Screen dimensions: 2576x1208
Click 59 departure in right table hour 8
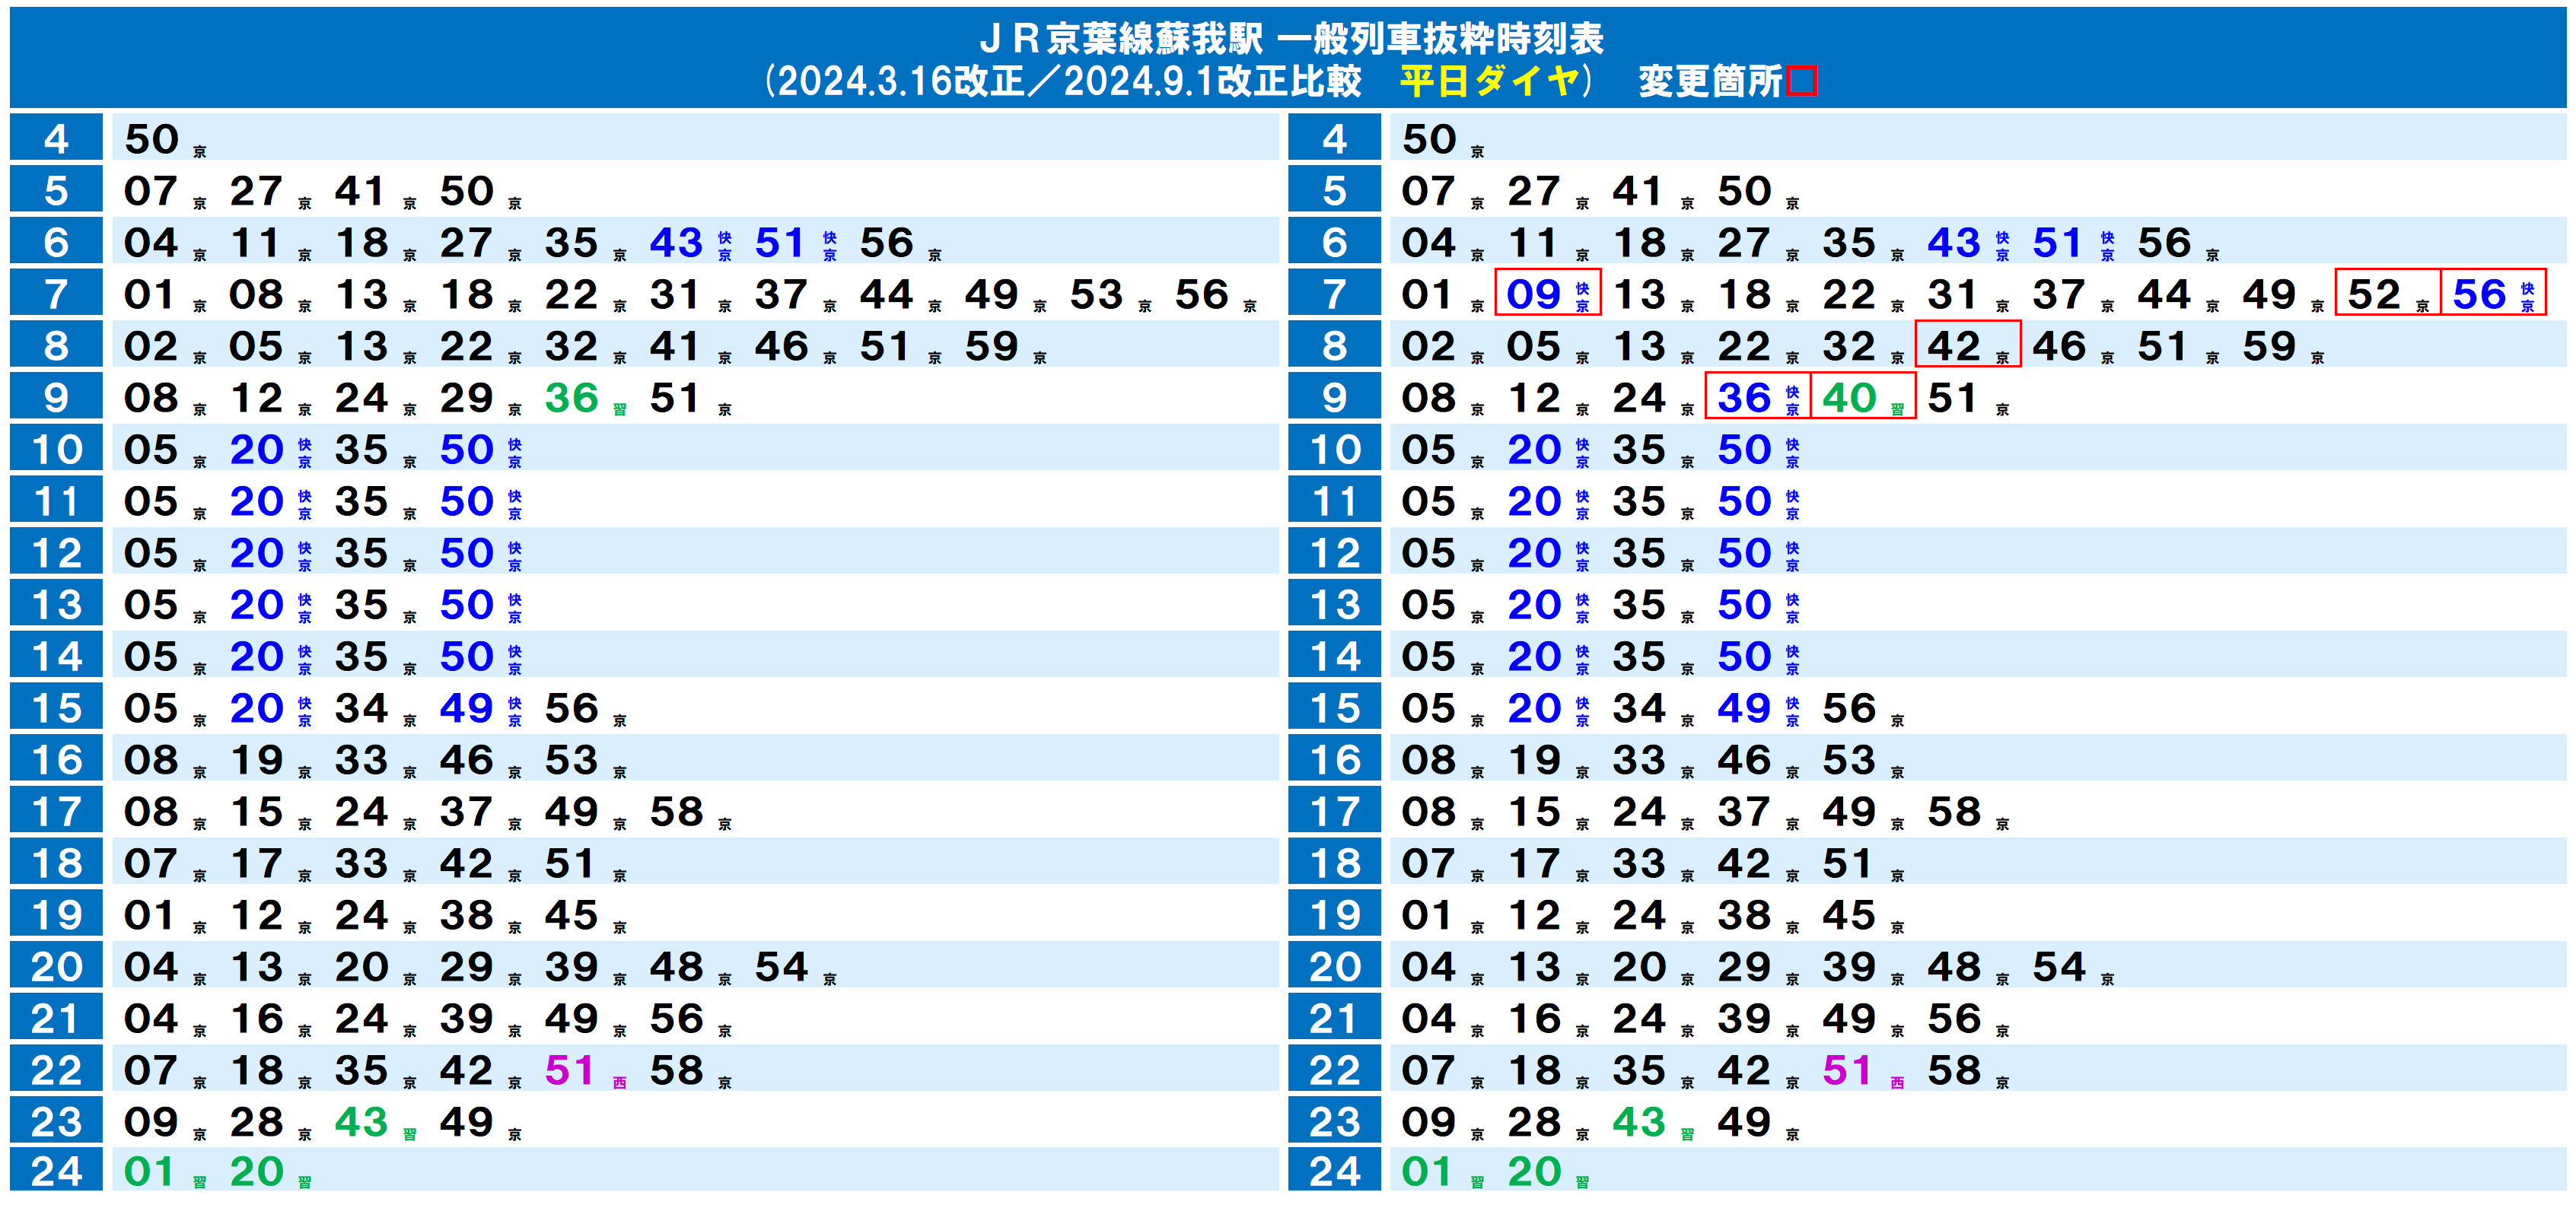pos(2270,347)
